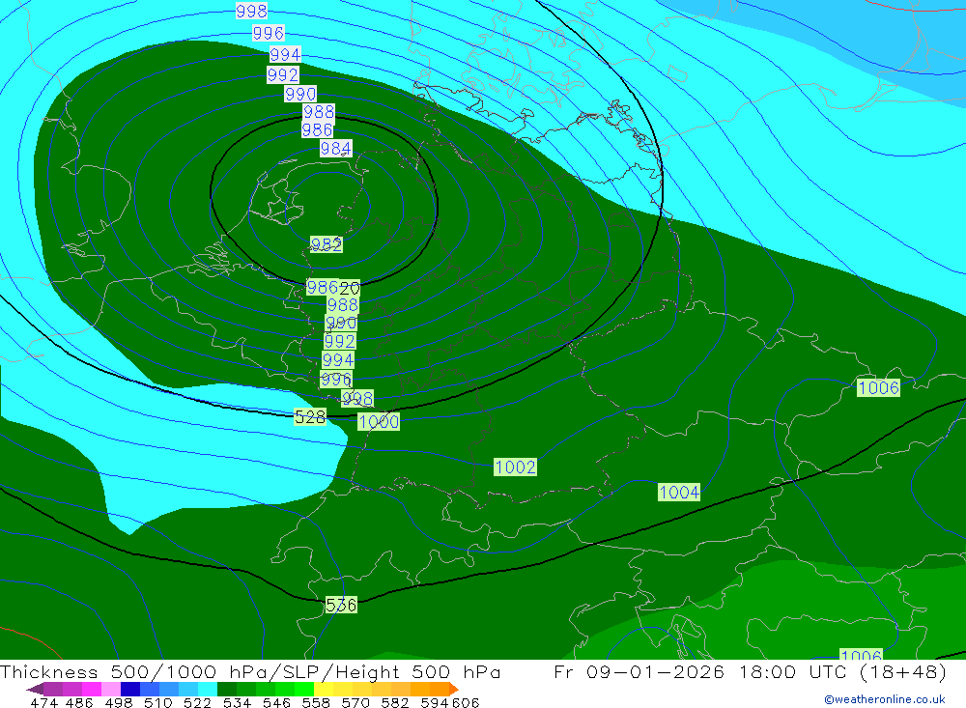Click the 582 legend value
The image size is (966, 708).
click(x=395, y=702)
